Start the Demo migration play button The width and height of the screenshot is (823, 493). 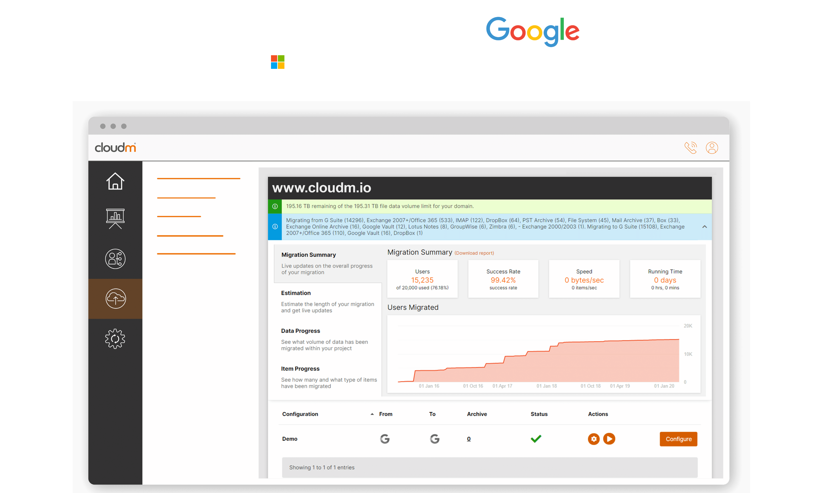click(609, 439)
